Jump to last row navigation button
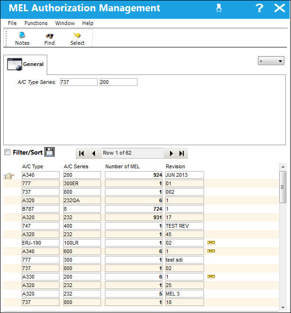 coord(181,153)
